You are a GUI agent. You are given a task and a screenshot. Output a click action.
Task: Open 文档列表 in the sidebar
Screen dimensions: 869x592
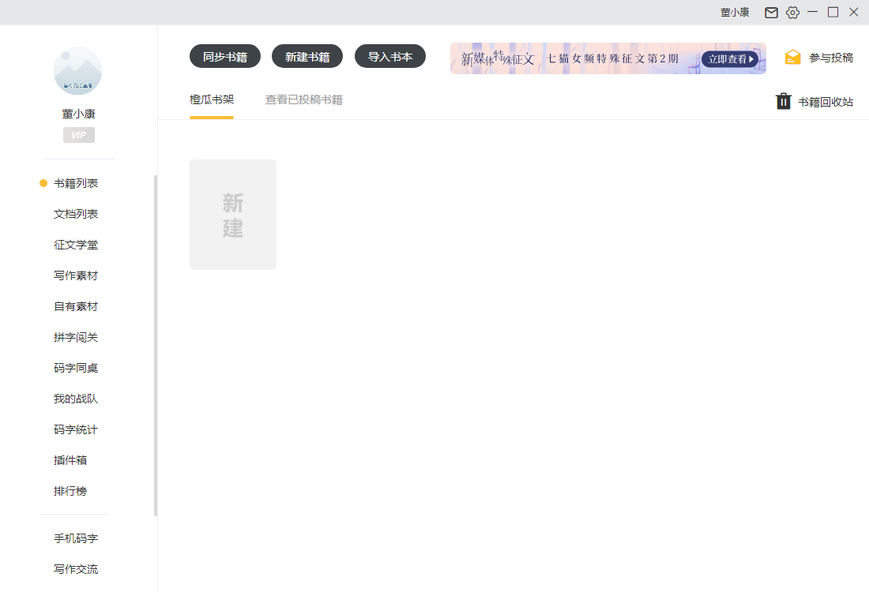[76, 213]
